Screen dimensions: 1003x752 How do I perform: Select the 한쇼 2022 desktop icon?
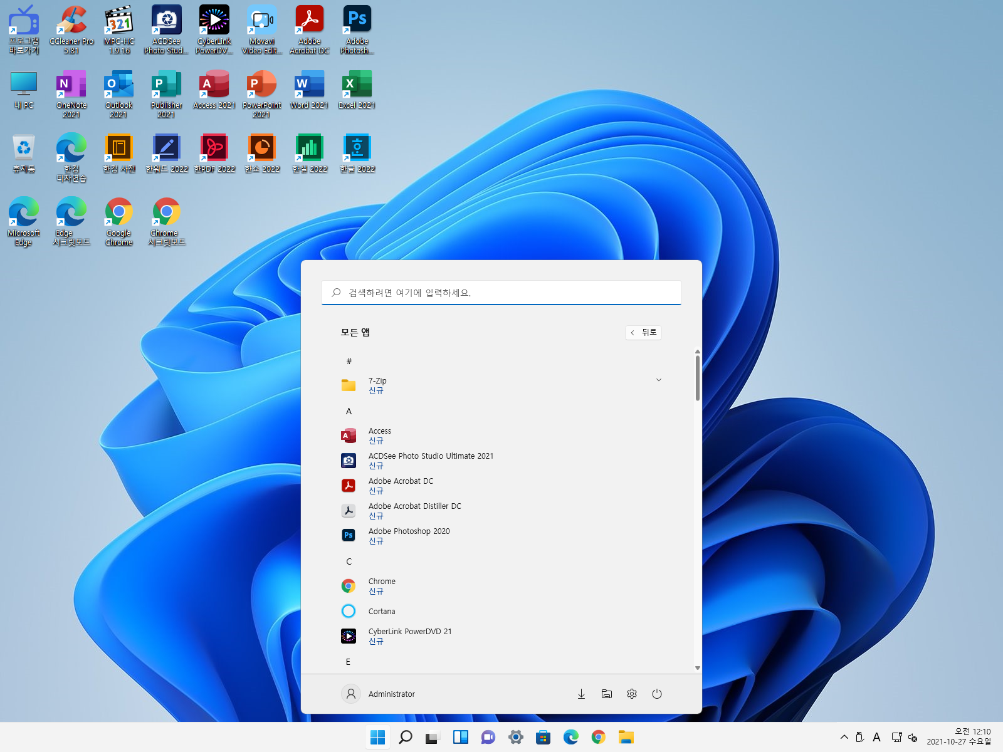[x=262, y=154]
